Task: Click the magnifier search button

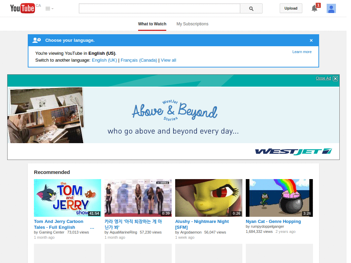Action: (251, 9)
